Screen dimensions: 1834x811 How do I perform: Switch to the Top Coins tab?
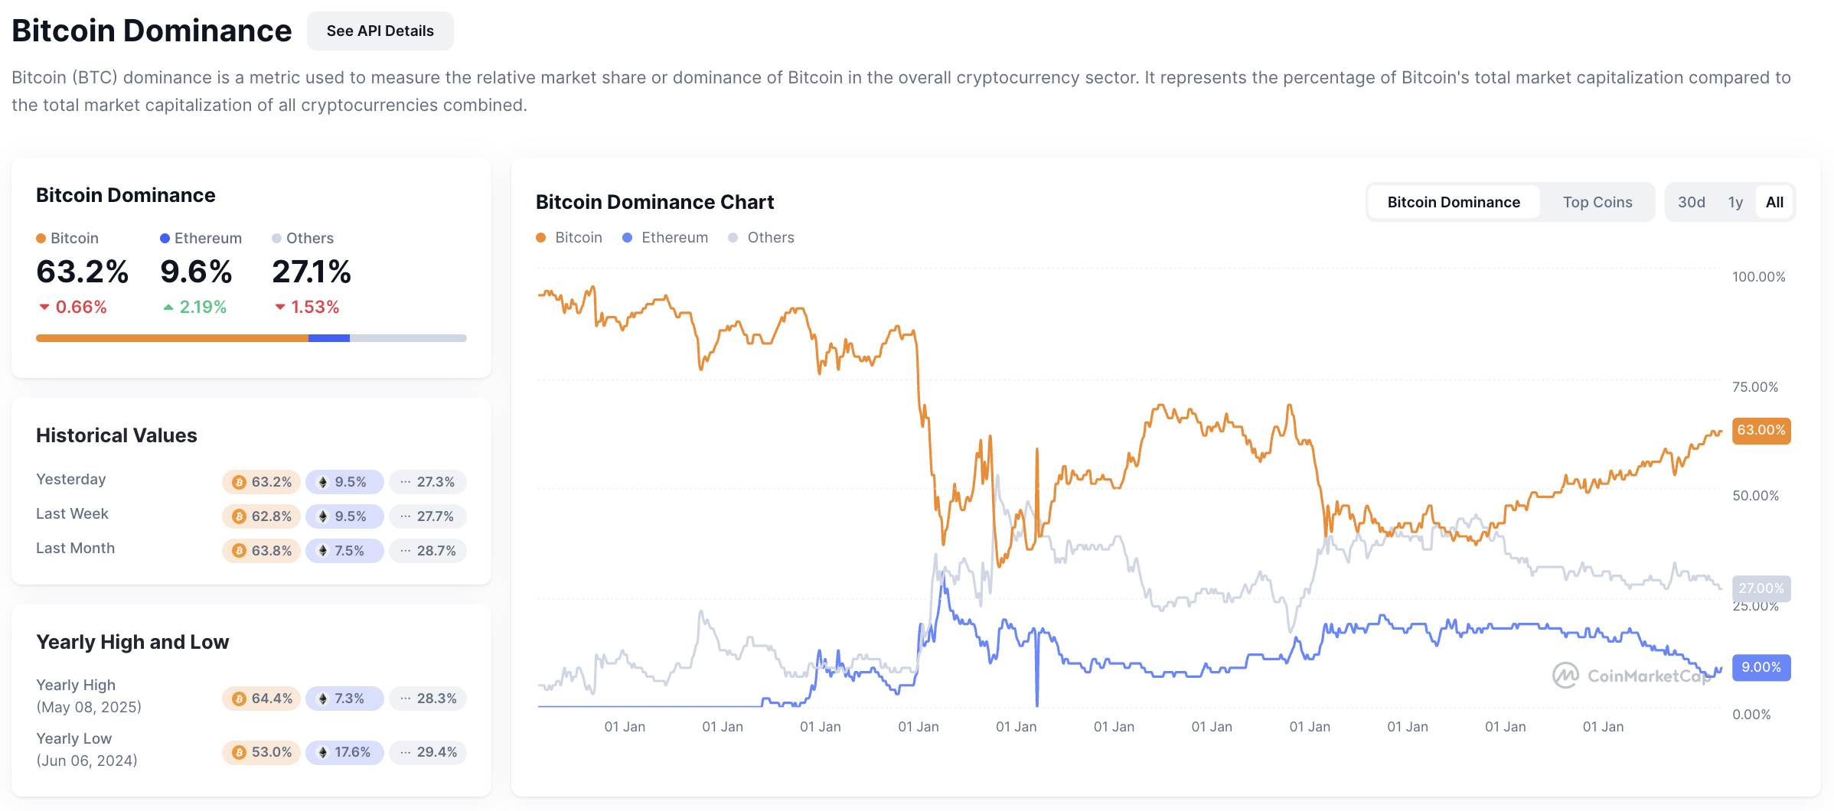(x=1597, y=202)
